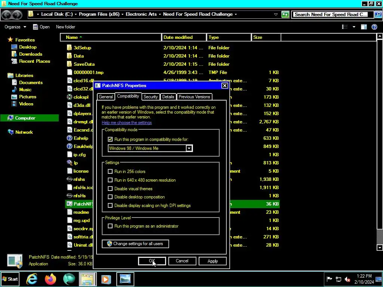
Task: Click the Search Need For Speed field
Action: (x=333, y=15)
